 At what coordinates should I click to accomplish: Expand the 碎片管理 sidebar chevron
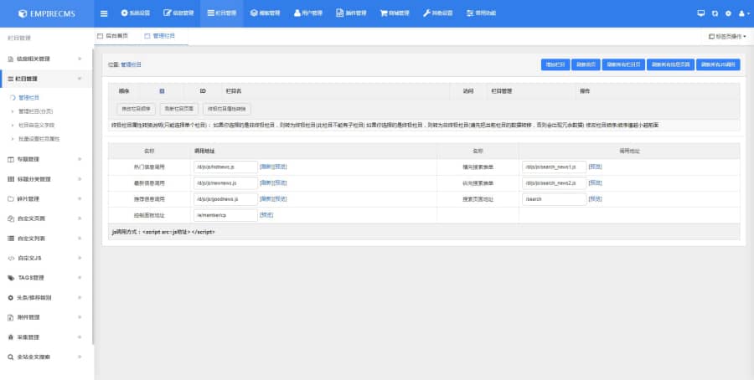click(80, 199)
